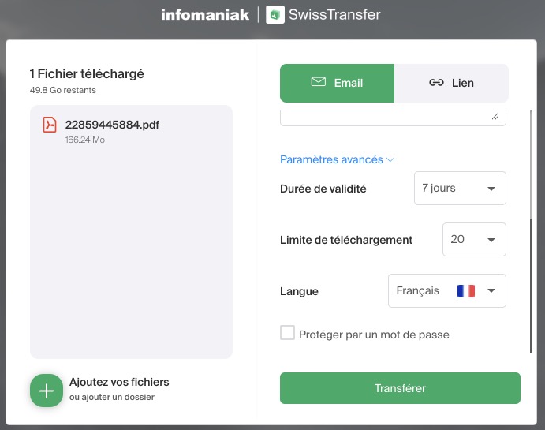Viewport: 545px width, 430px height.
Task: Collapse the Paramètres avancés section
Action: pyautogui.click(x=337, y=159)
